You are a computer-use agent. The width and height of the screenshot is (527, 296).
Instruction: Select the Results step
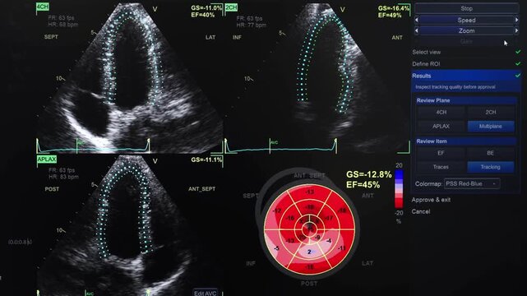click(x=466, y=76)
